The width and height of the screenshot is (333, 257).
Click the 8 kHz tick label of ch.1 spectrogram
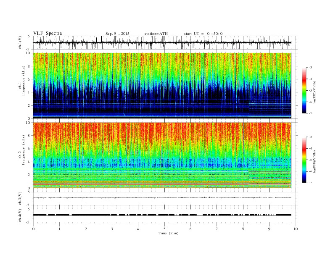click(x=29, y=66)
